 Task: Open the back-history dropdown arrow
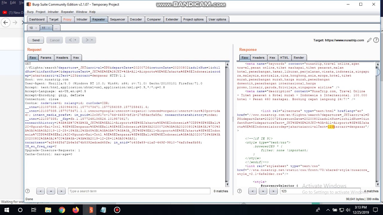pos(76,40)
